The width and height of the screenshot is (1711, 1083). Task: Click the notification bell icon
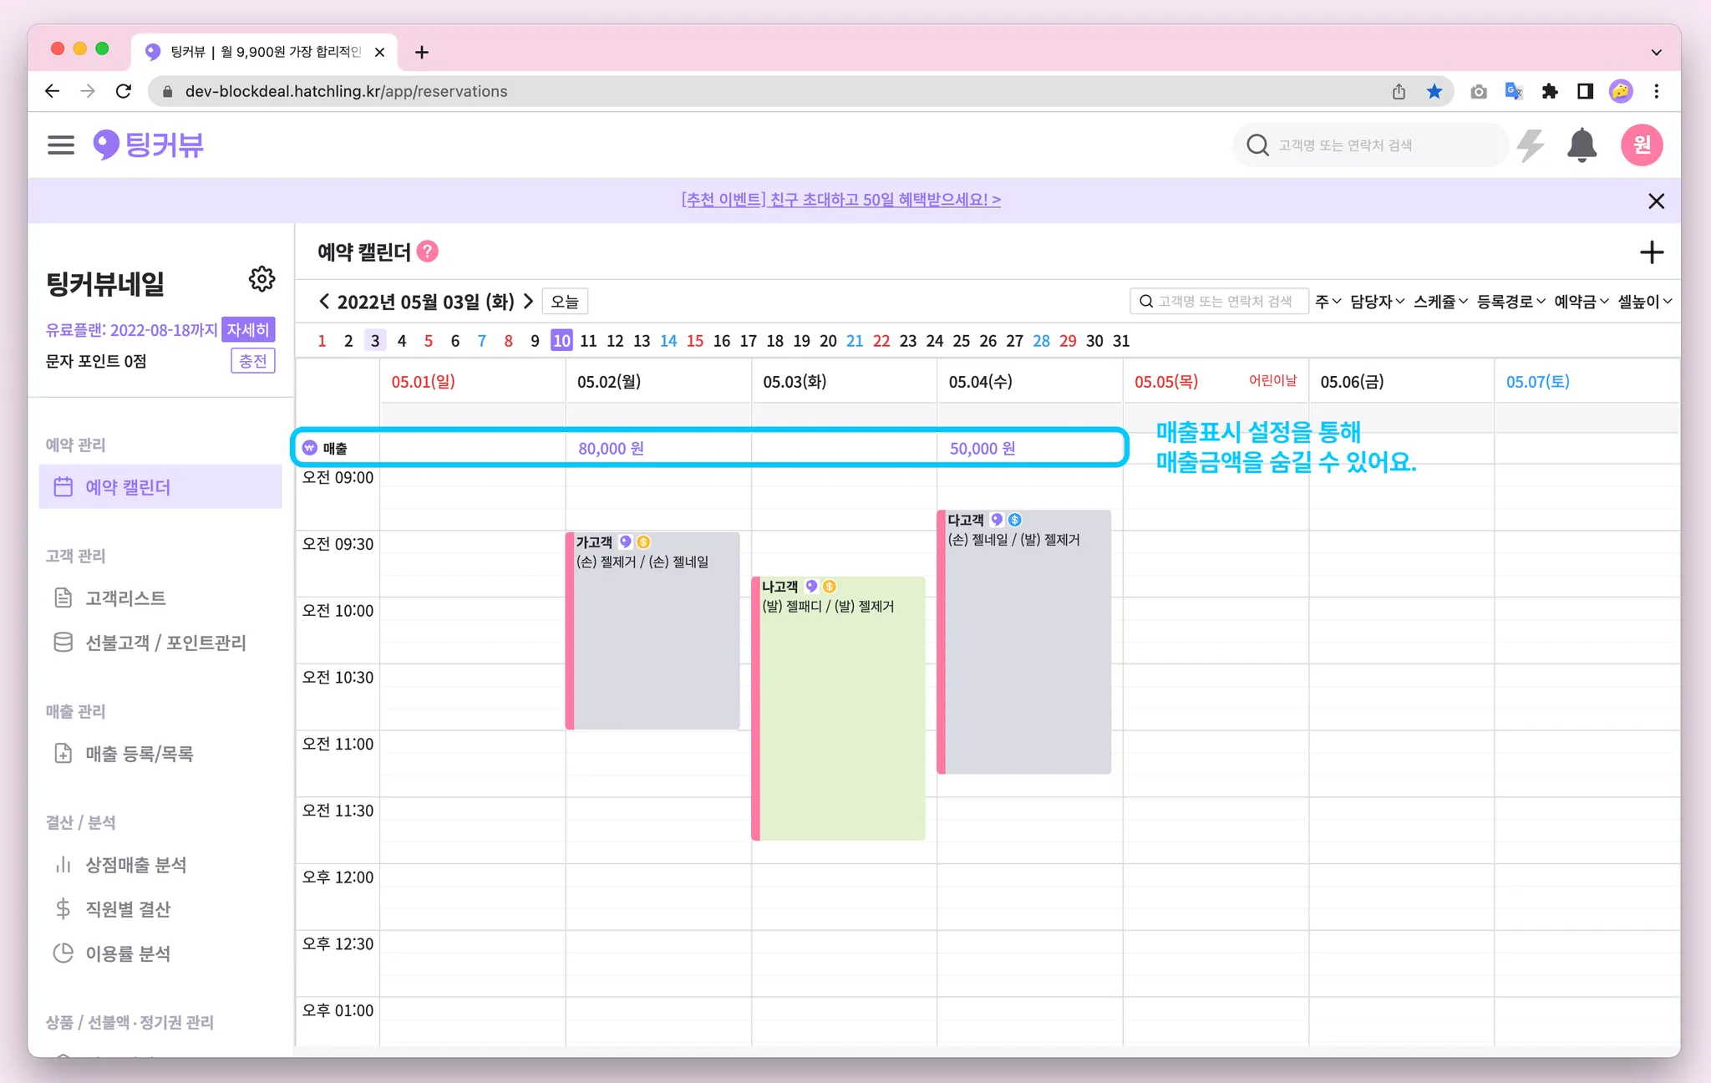click(1582, 145)
